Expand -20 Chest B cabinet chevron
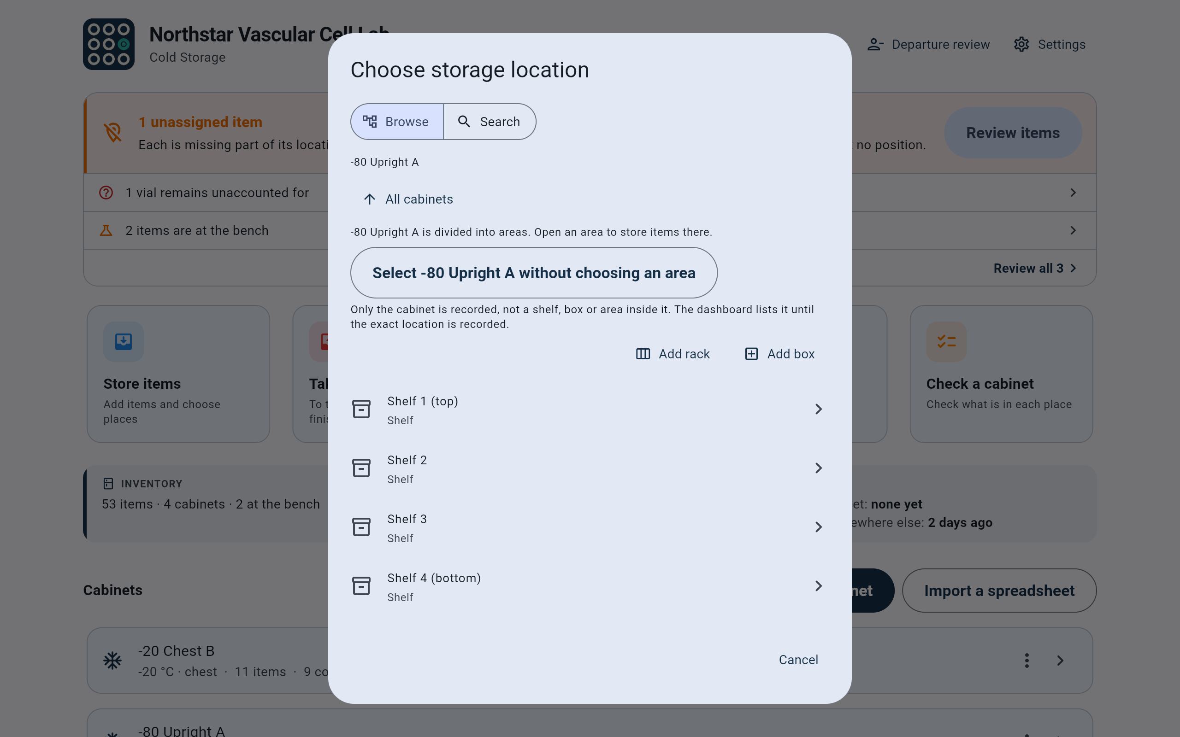This screenshot has height=737, width=1180. 1060,661
